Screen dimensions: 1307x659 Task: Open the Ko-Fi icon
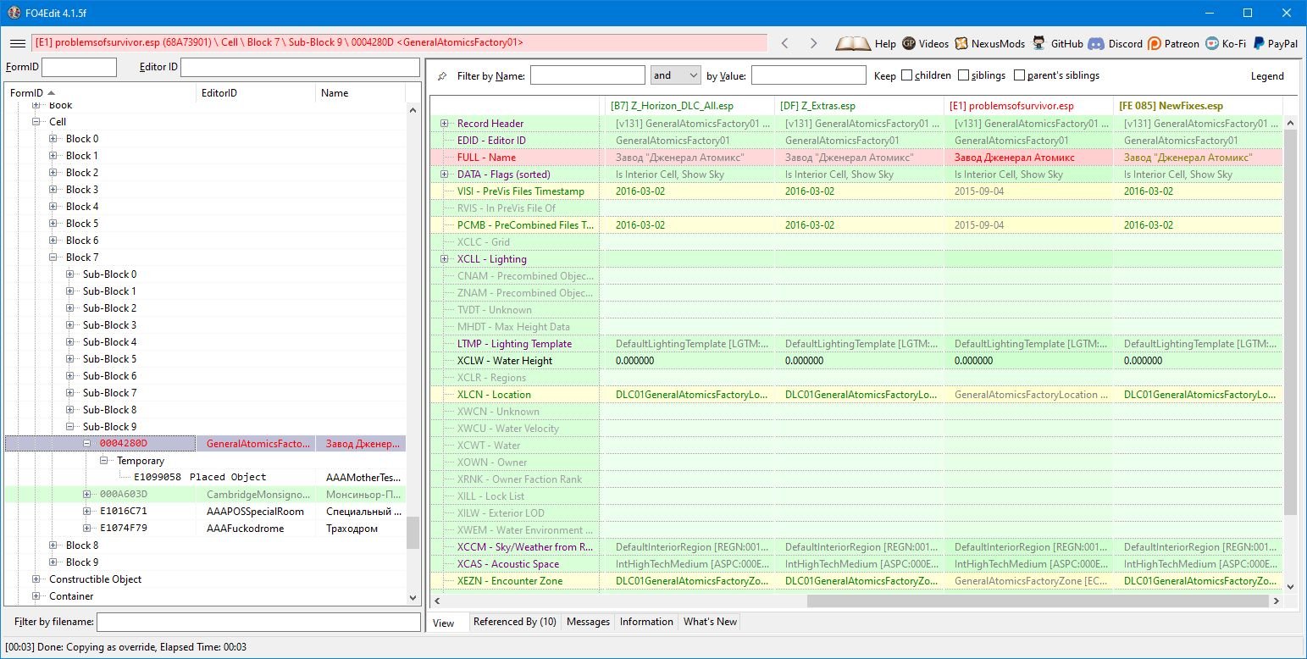click(x=1213, y=43)
